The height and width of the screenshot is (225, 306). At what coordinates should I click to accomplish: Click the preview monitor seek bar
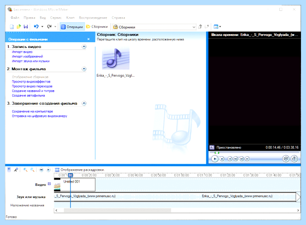pyautogui.click(x=254, y=153)
